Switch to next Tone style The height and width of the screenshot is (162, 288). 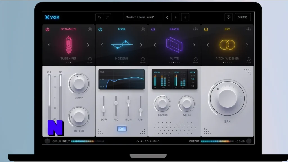[141, 45]
